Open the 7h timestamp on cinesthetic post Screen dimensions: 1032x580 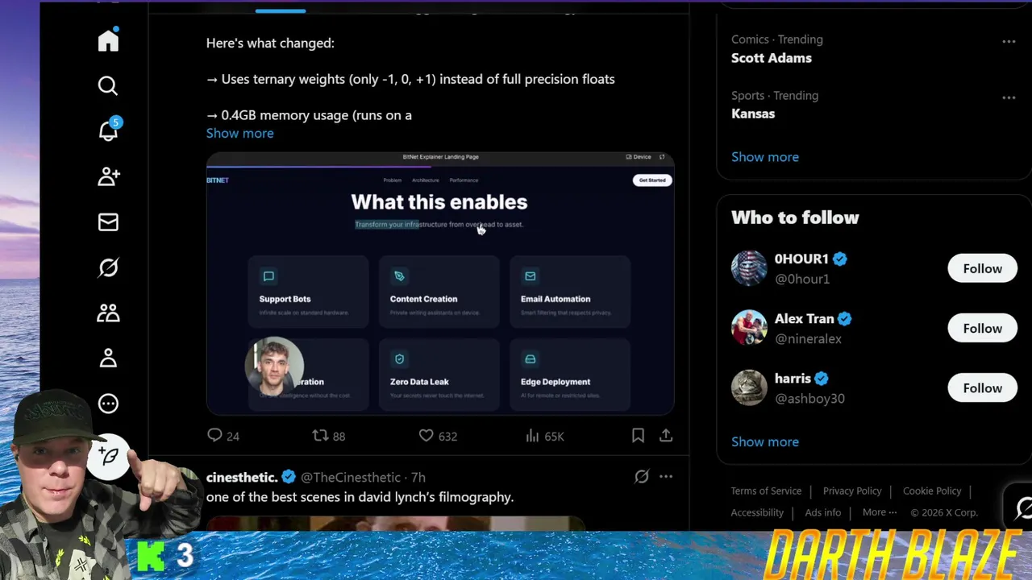418,478
